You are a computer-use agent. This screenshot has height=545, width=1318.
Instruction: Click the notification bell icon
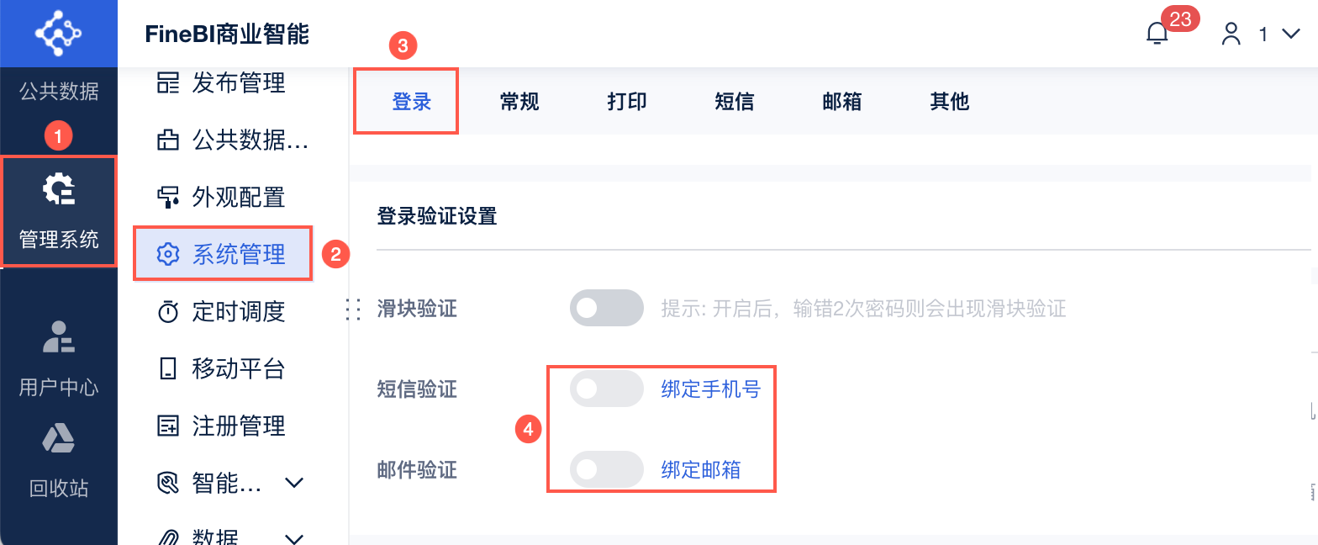(1157, 34)
